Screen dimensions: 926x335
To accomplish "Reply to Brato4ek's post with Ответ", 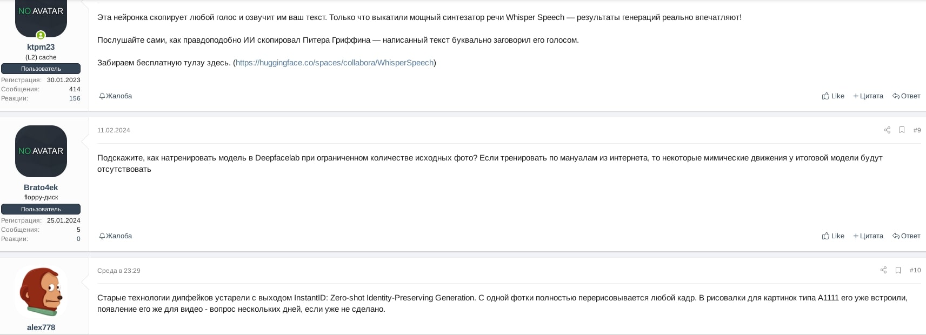I will coord(907,236).
